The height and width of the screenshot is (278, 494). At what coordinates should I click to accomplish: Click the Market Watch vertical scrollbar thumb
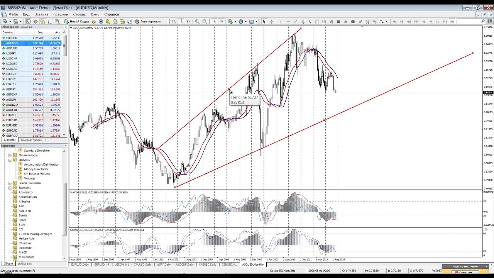(65, 46)
